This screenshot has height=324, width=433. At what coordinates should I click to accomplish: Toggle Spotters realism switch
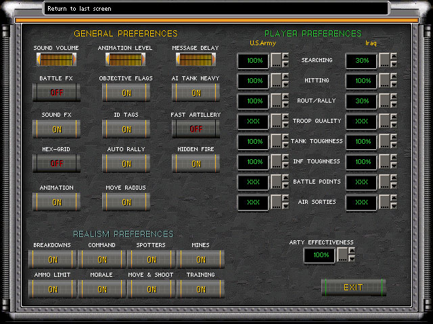coord(152,259)
